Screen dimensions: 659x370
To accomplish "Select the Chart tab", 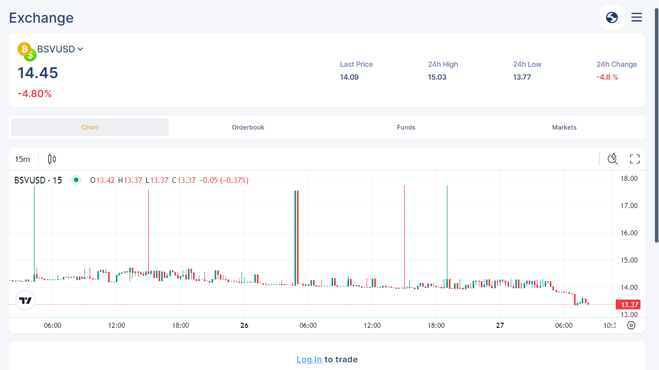I will click(90, 127).
